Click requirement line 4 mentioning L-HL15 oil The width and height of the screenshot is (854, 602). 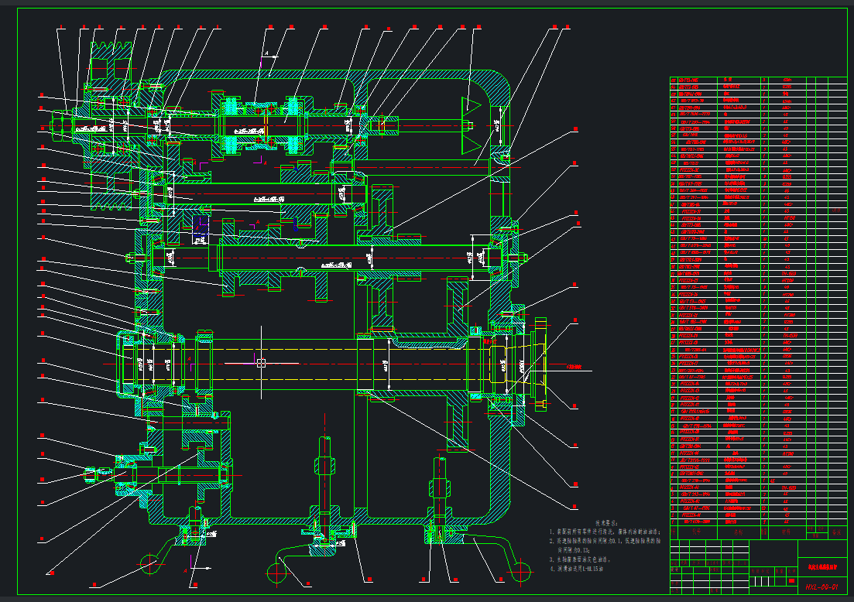[x=577, y=569]
